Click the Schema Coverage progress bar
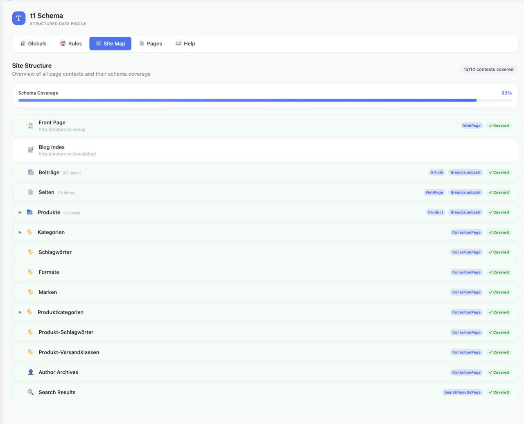 [x=265, y=100]
